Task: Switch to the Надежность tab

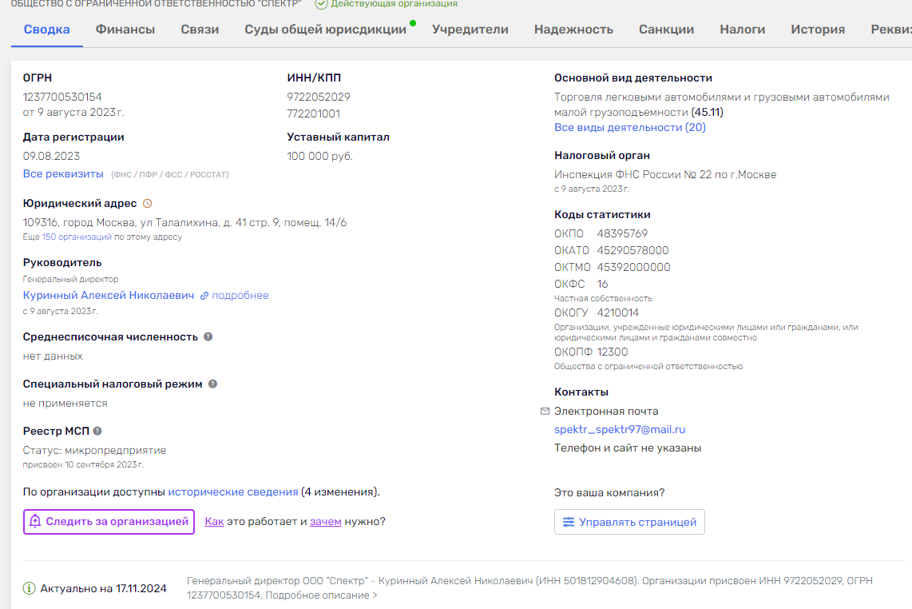Action: pyautogui.click(x=573, y=29)
